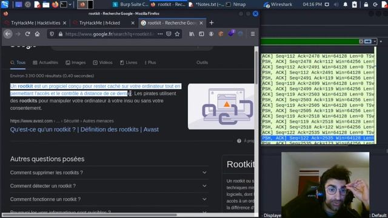The width and height of the screenshot is (388, 218).
Task: Toggle the Firefox sidebar view
Action: 201,34
